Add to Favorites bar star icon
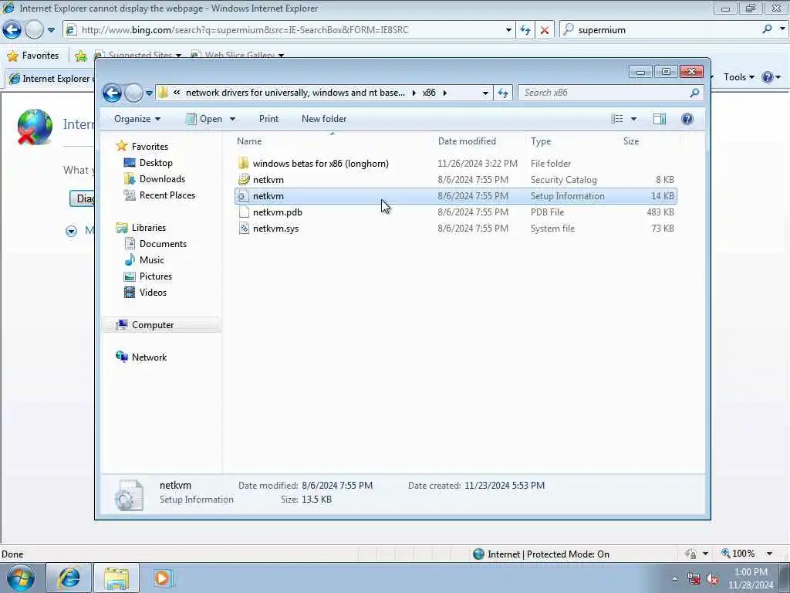Viewport: 790px width, 593px height. (80, 56)
